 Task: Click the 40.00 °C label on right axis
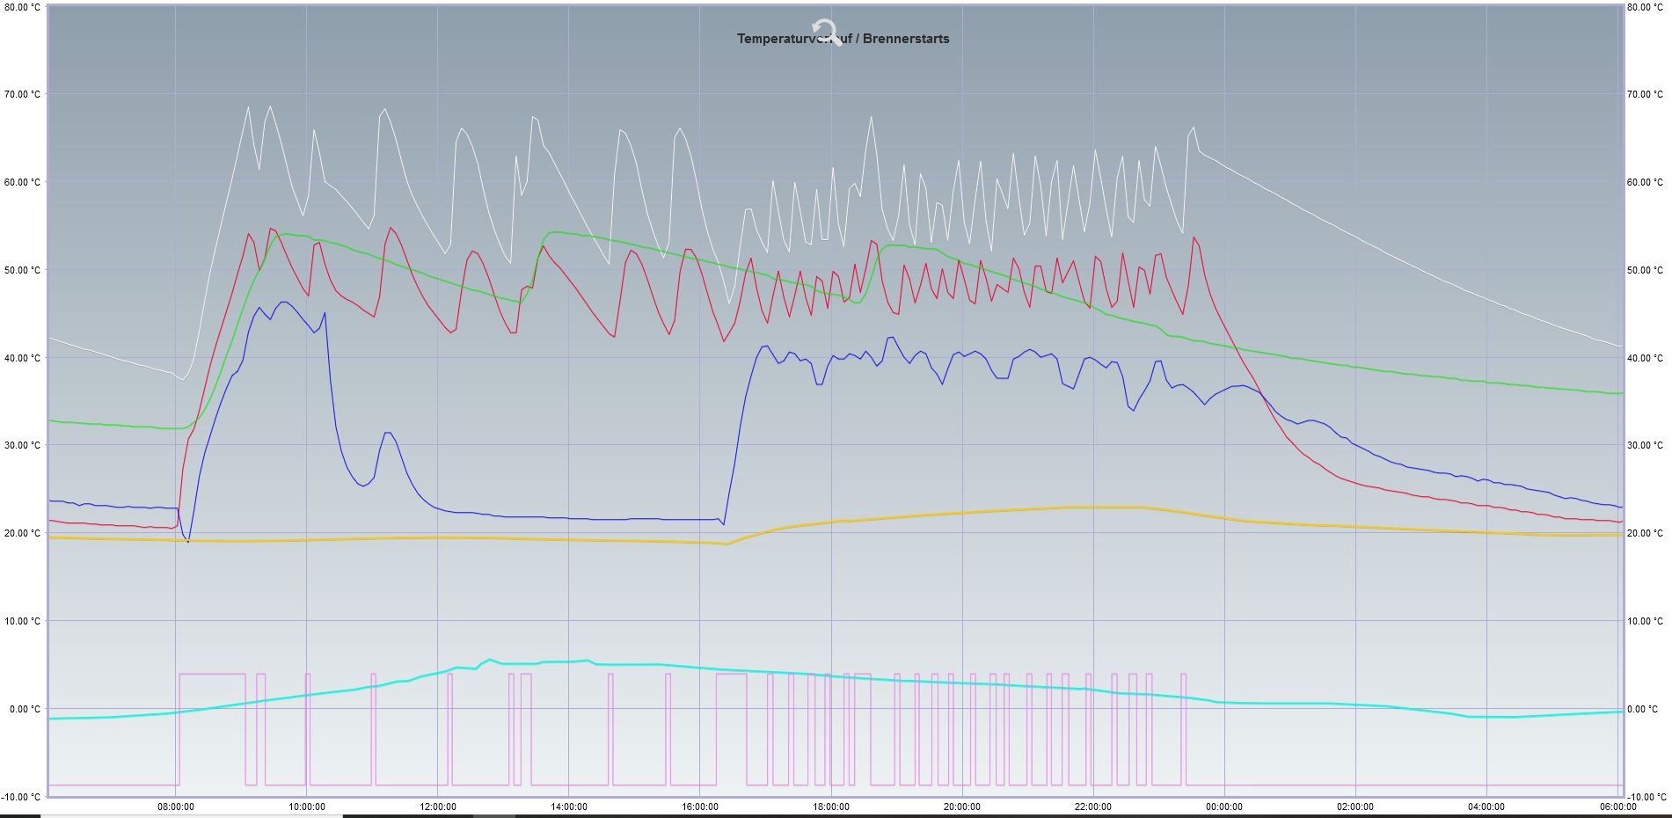[x=1645, y=358]
